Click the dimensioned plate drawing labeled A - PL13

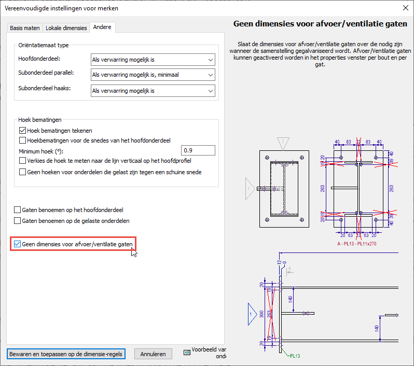click(358, 191)
